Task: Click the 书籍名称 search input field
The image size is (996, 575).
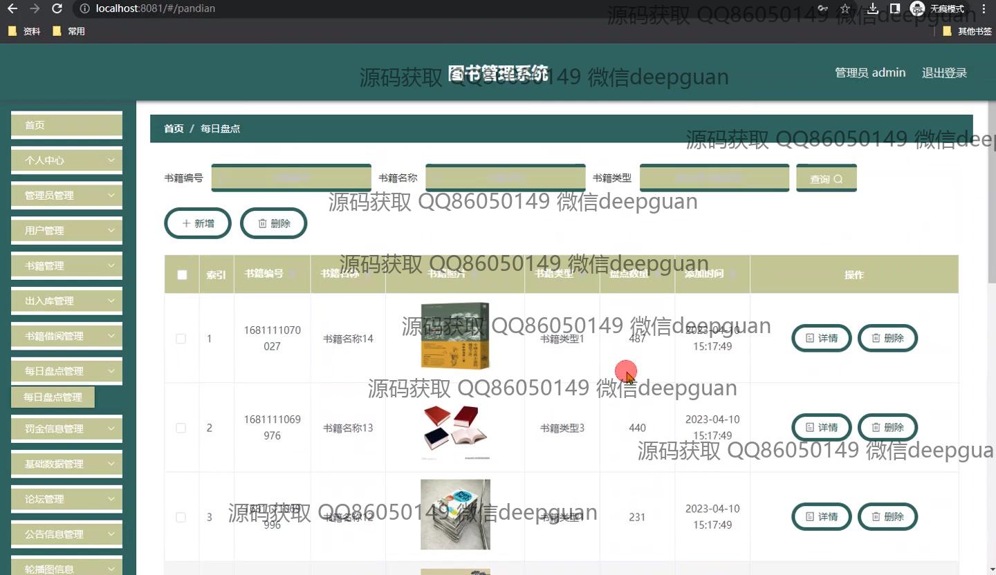Action: 505,178
